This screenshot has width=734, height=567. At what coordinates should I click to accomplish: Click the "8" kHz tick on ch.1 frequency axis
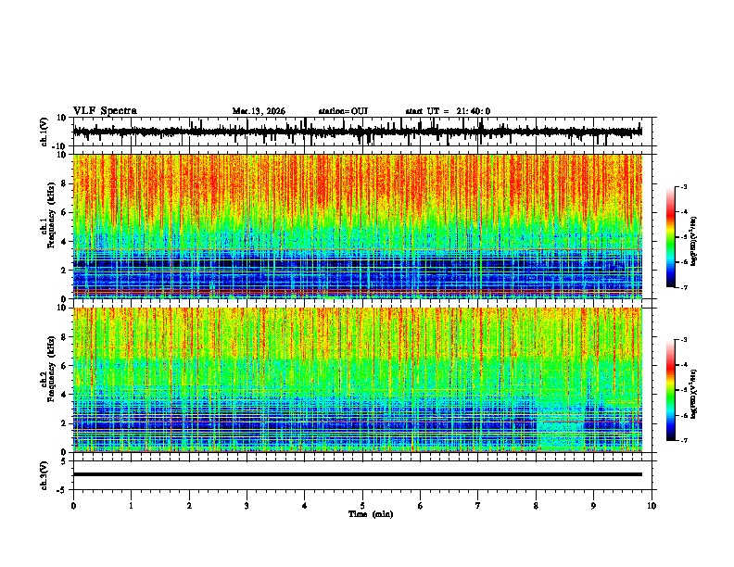(x=64, y=183)
